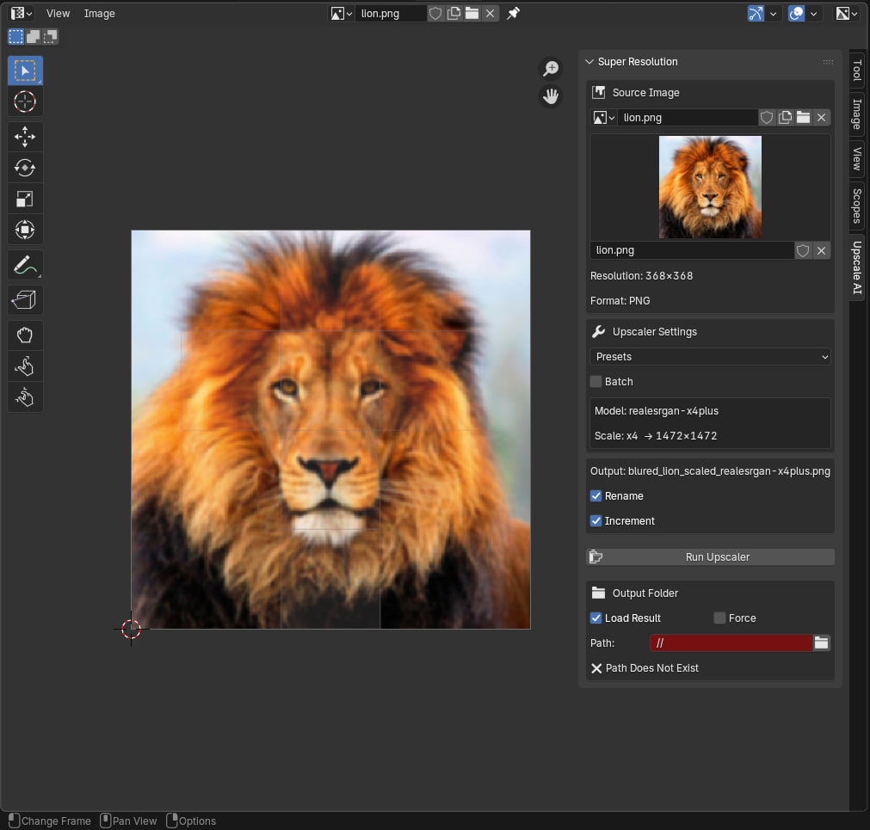Create new image copy in header
This screenshot has height=830, width=870.
coord(454,13)
